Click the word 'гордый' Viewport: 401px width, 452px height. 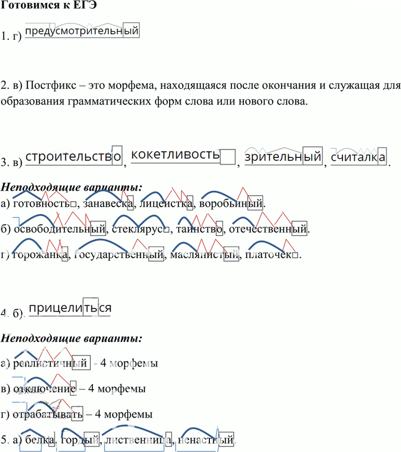click(80, 440)
